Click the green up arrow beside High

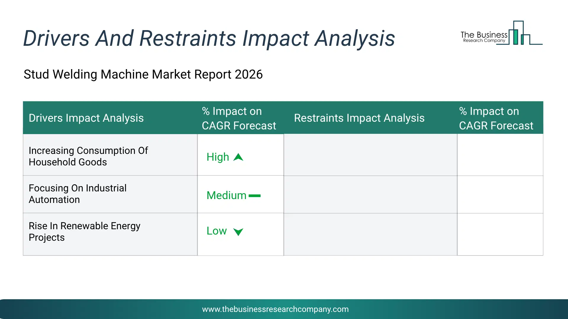pyautogui.click(x=238, y=157)
